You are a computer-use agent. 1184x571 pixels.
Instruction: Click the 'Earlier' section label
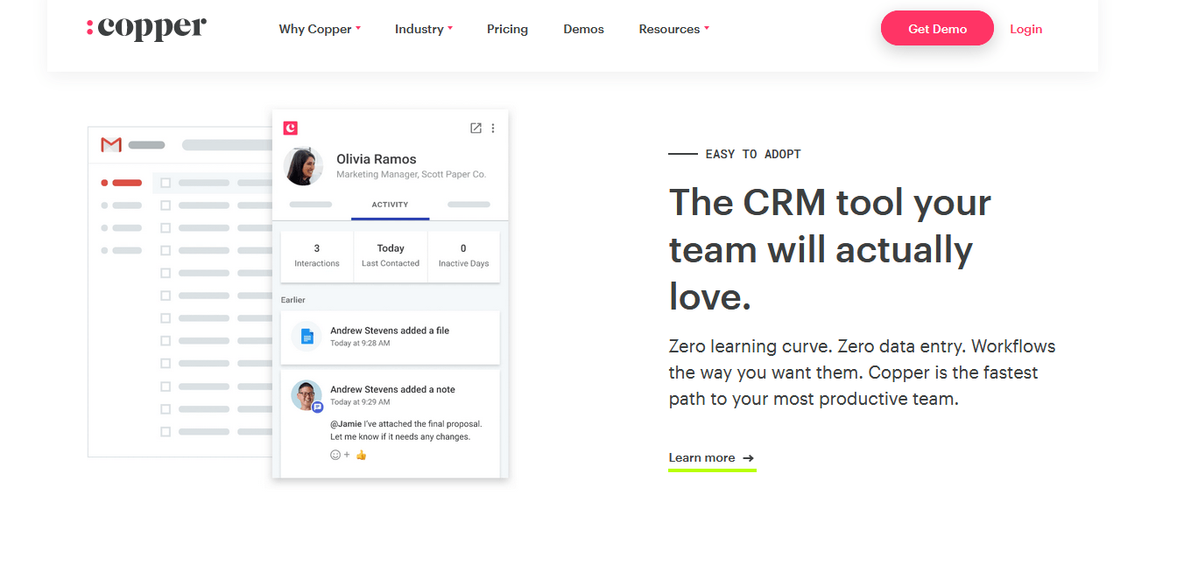[x=292, y=300]
